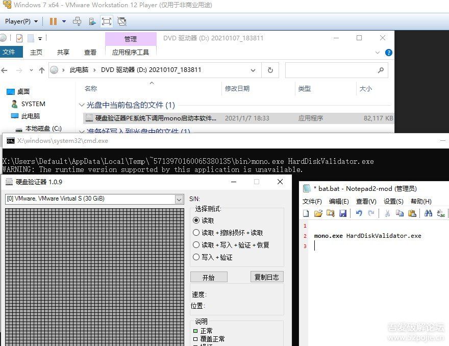
Task: Click Notepad2 new document icon
Action: point(306,213)
